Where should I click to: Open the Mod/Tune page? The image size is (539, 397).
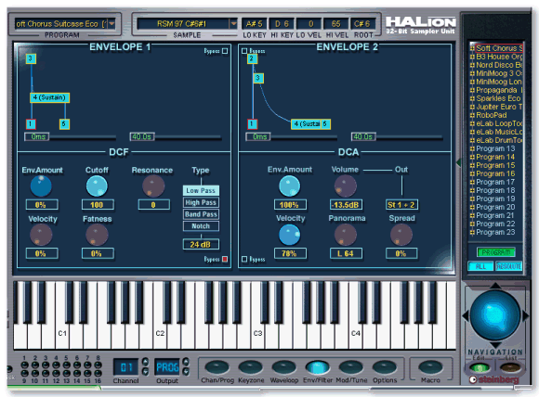pyautogui.click(x=351, y=367)
